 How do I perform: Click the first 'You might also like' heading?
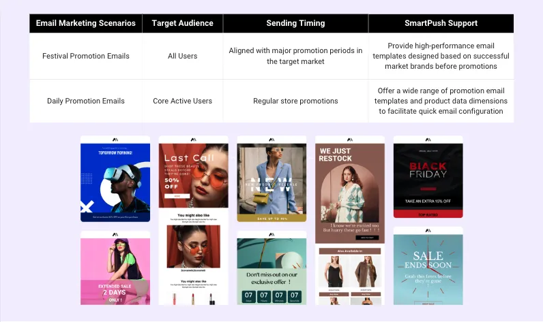pyautogui.click(x=194, y=215)
